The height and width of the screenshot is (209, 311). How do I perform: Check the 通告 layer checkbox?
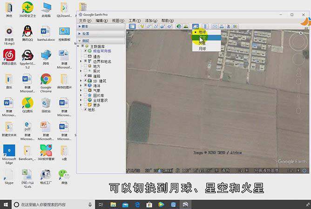pos(86,56)
